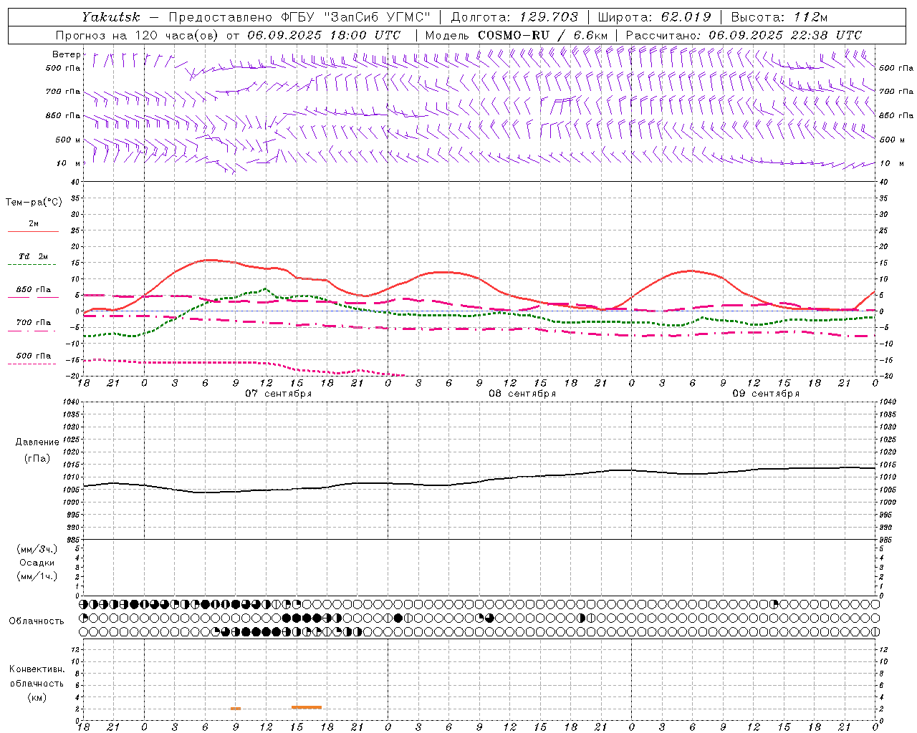Click the 'Тем-ра(°C)' axis label
This screenshot has width=917, height=733.
34,202
